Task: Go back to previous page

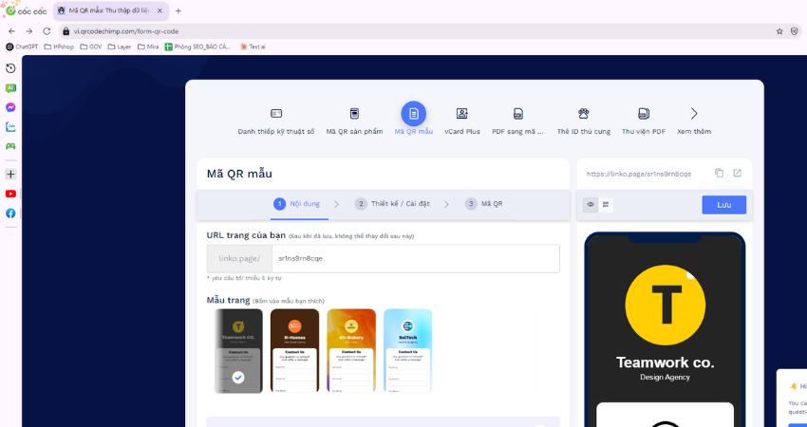Action: pos(11,31)
